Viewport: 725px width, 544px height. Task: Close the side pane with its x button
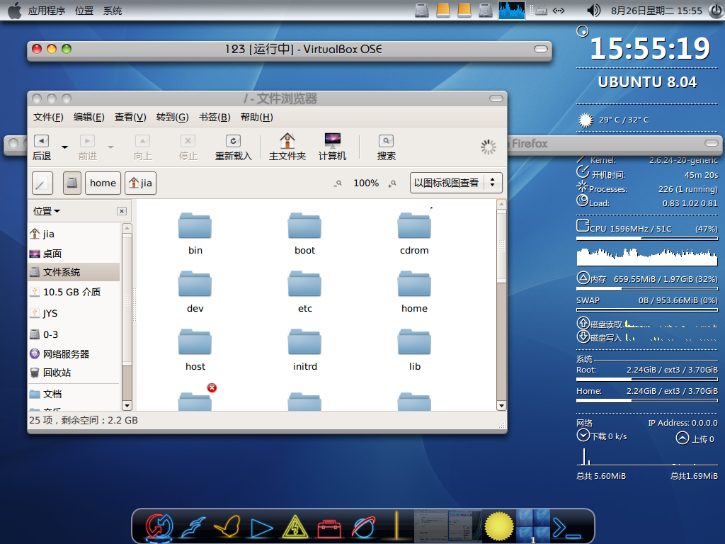[x=122, y=211]
